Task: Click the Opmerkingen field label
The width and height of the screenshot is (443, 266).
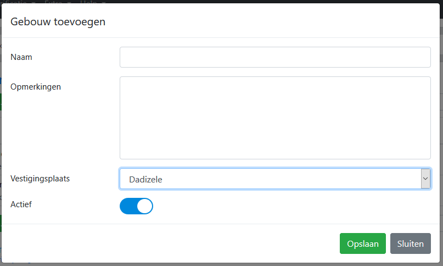Action: (36, 87)
